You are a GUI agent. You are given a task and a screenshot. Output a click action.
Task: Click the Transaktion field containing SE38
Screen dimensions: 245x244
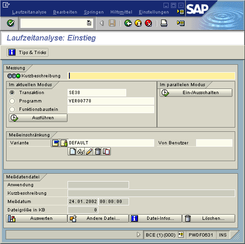(97, 93)
